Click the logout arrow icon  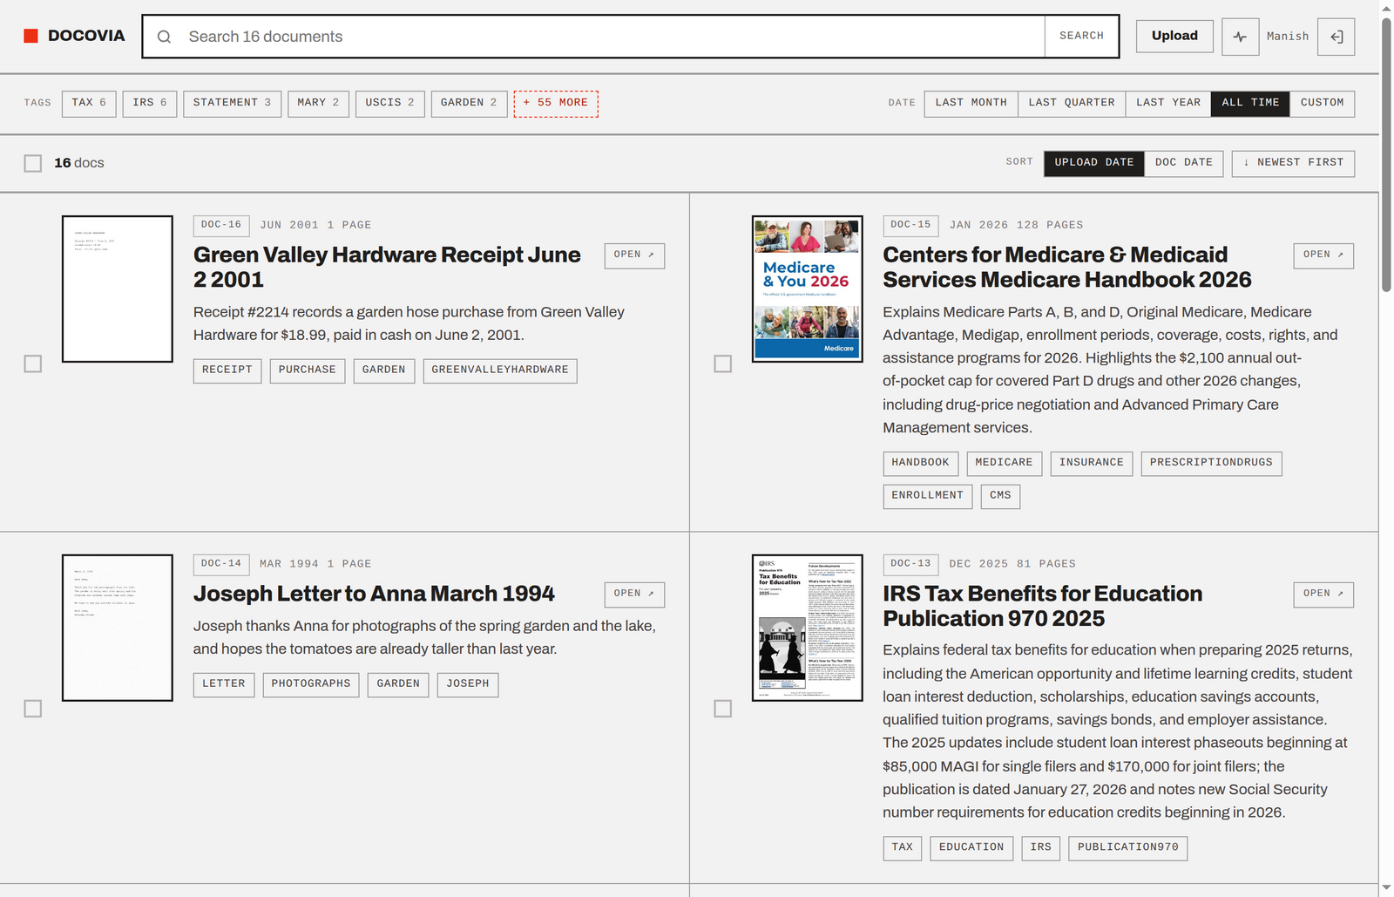point(1336,37)
